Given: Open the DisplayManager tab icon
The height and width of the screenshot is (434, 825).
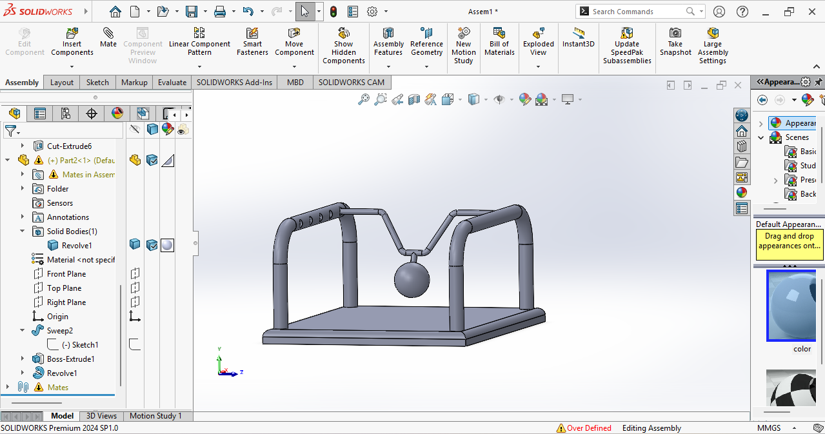Looking at the screenshot, I should click(117, 113).
